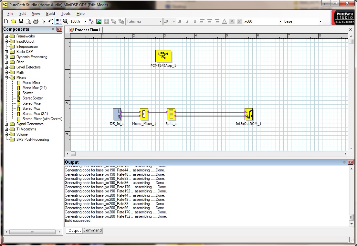The height and width of the screenshot is (246, 357).
Task: Align text center
Action: (210, 21)
